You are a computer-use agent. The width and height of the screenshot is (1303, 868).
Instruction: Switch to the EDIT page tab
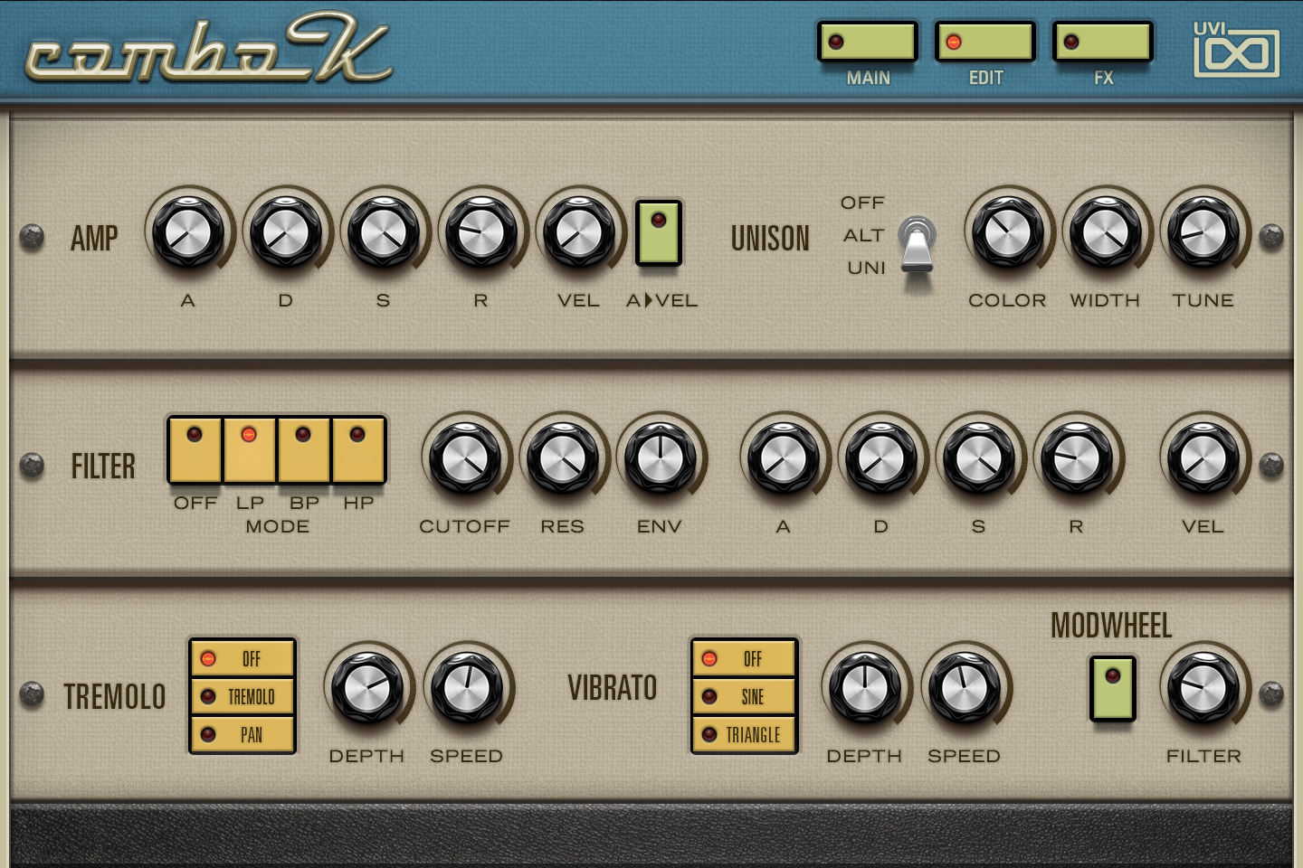click(x=985, y=42)
